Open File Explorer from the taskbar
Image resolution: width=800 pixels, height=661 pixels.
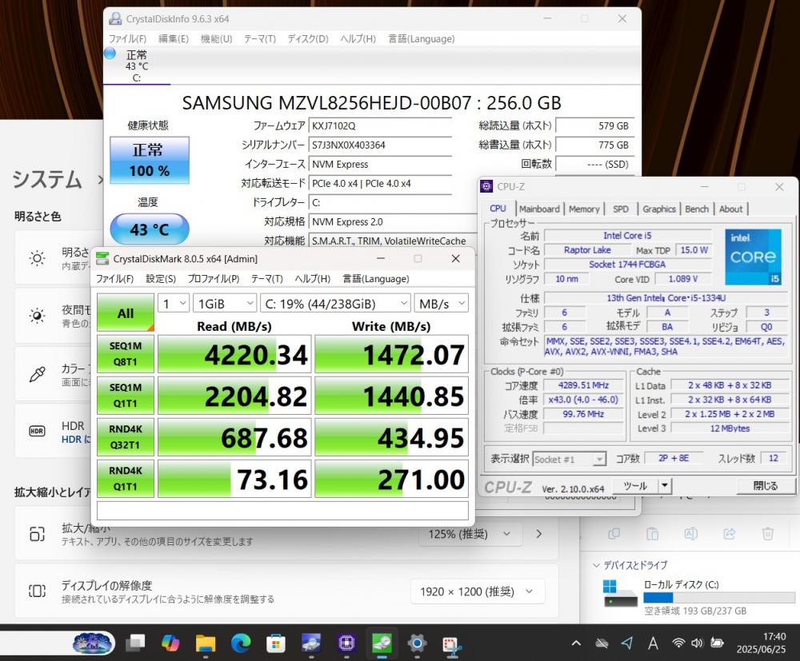206,643
